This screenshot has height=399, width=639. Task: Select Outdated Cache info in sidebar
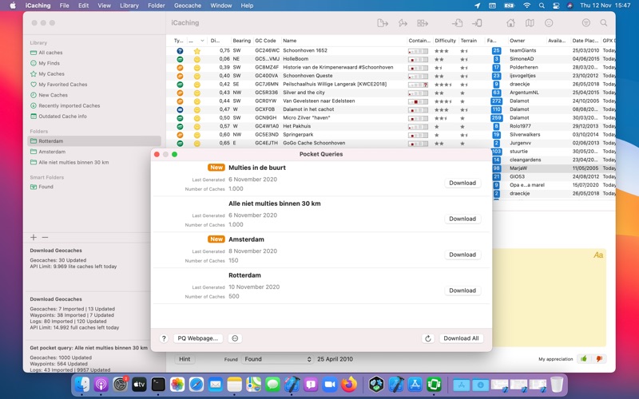click(62, 116)
